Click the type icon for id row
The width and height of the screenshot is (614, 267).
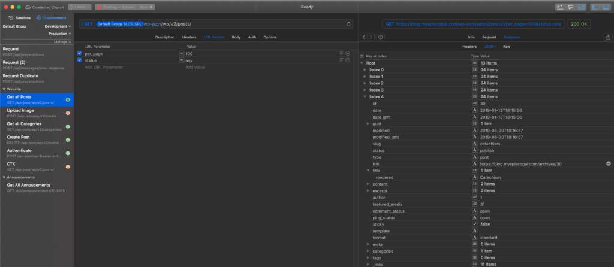[x=475, y=103]
